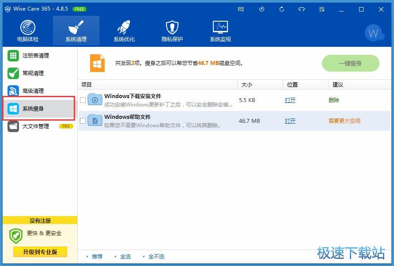The width and height of the screenshot is (394, 266).
Task: Click the 5.5 KB size value
Action: click(247, 100)
